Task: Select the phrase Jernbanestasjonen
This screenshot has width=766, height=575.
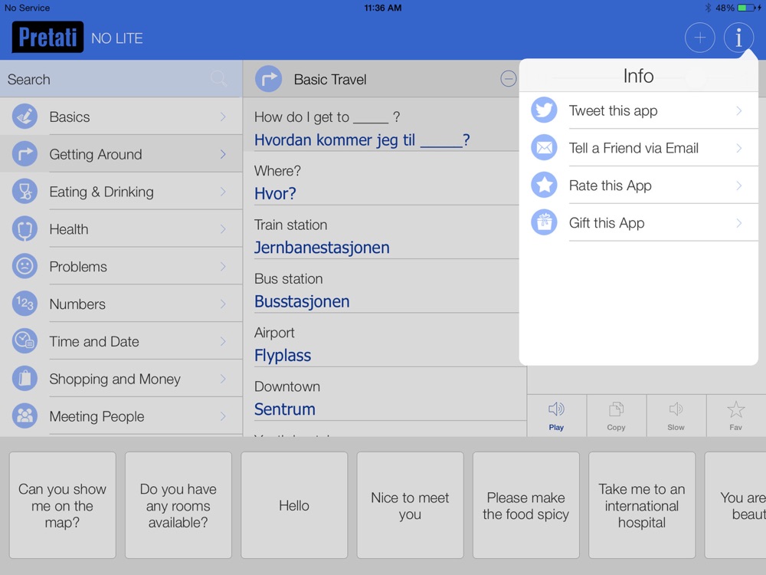Action: pyautogui.click(x=322, y=248)
